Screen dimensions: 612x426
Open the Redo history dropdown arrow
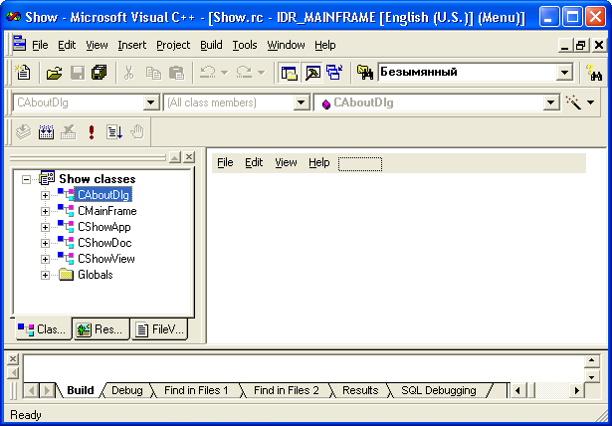point(261,73)
